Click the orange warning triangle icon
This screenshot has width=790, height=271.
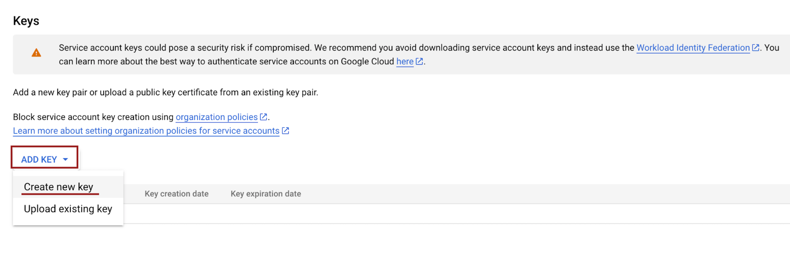tap(36, 53)
